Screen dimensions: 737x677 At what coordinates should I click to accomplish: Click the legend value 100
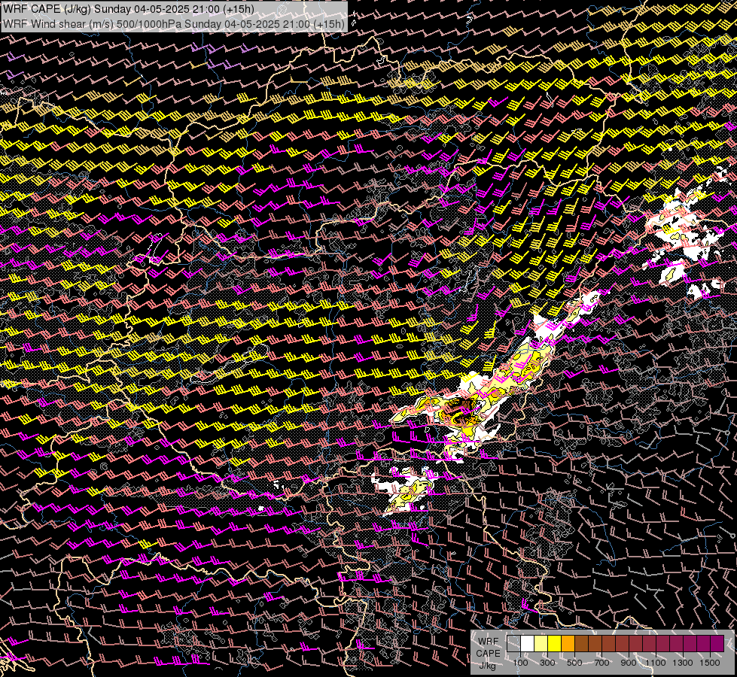[520, 663]
